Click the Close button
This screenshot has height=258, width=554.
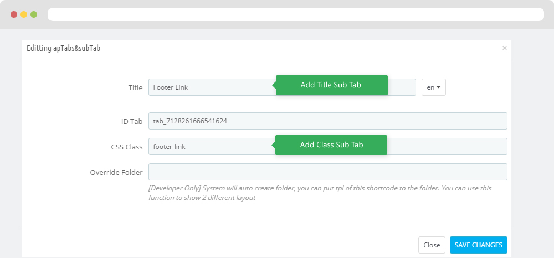pyautogui.click(x=432, y=245)
